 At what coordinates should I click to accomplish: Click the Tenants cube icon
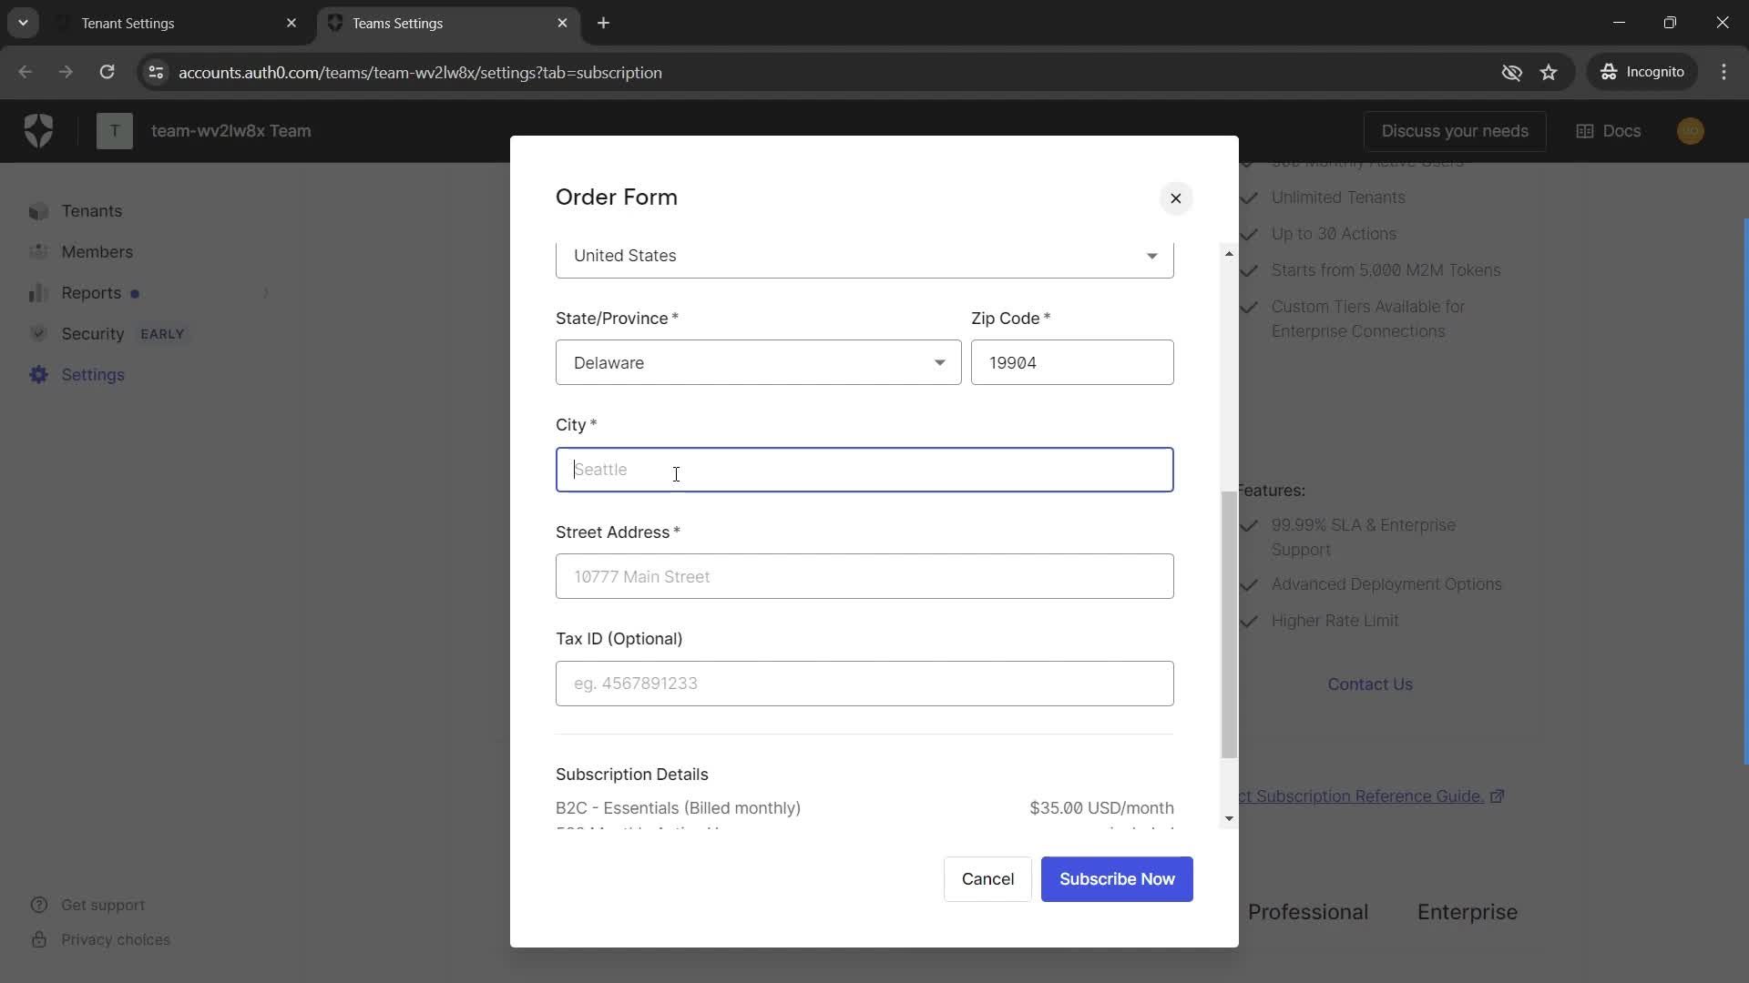tap(38, 211)
